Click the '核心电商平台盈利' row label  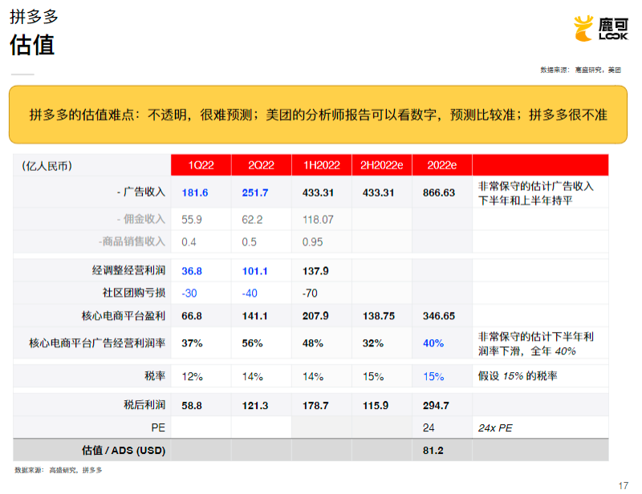click(124, 316)
